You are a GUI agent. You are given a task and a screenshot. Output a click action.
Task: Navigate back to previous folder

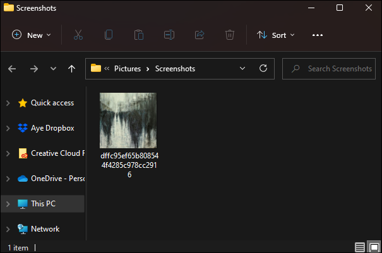pyautogui.click(x=13, y=68)
